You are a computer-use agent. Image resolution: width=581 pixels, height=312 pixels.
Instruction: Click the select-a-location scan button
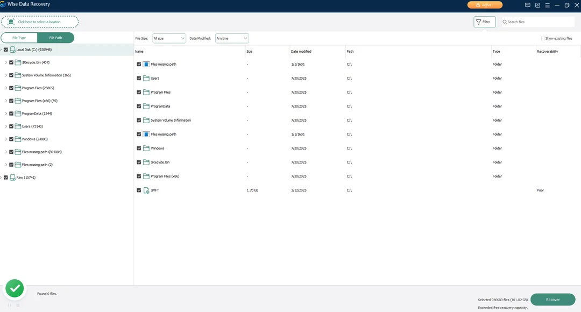pos(40,22)
